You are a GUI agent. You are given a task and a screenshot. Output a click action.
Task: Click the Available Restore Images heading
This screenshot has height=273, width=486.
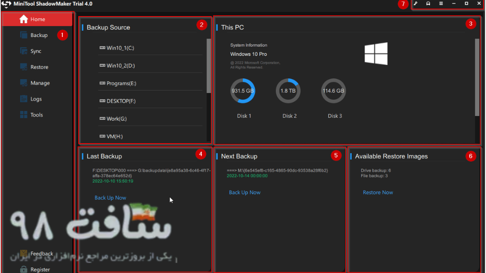392,156
